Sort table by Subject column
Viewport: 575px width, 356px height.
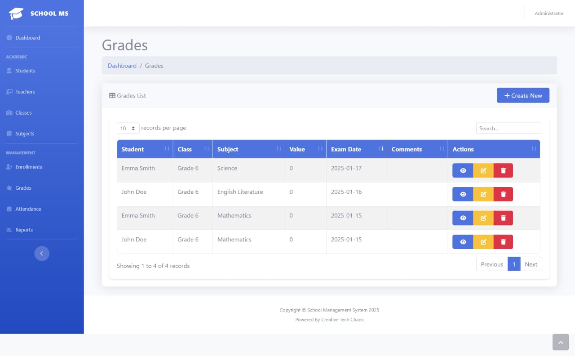(249, 149)
